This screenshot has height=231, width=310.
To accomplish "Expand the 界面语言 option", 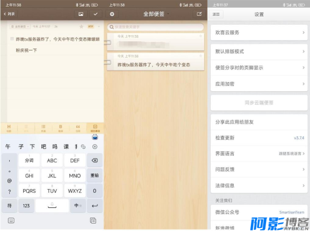I will tap(259, 154).
